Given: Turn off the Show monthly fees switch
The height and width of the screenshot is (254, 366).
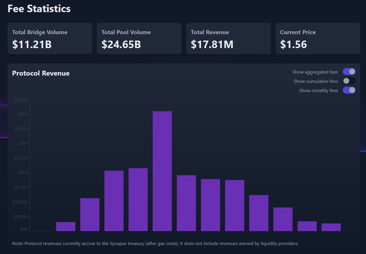Looking at the screenshot, I should point(349,90).
